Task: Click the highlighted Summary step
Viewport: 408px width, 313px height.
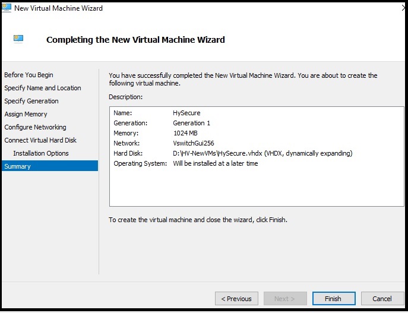Action: point(18,166)
